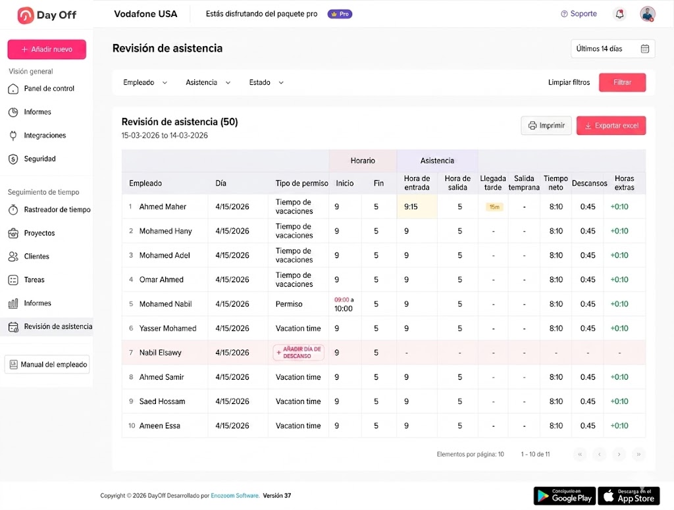
Task: Open Seguridad shield item
Action: [32, 159]
